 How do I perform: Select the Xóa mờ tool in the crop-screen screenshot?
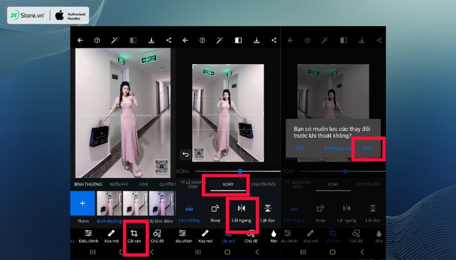point(205,236)
